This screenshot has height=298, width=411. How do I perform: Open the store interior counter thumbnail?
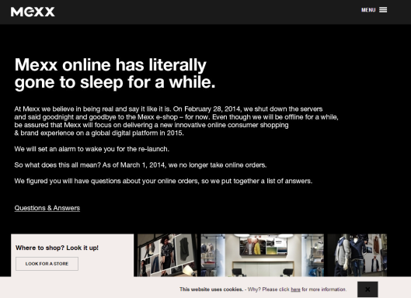point(262,255)
